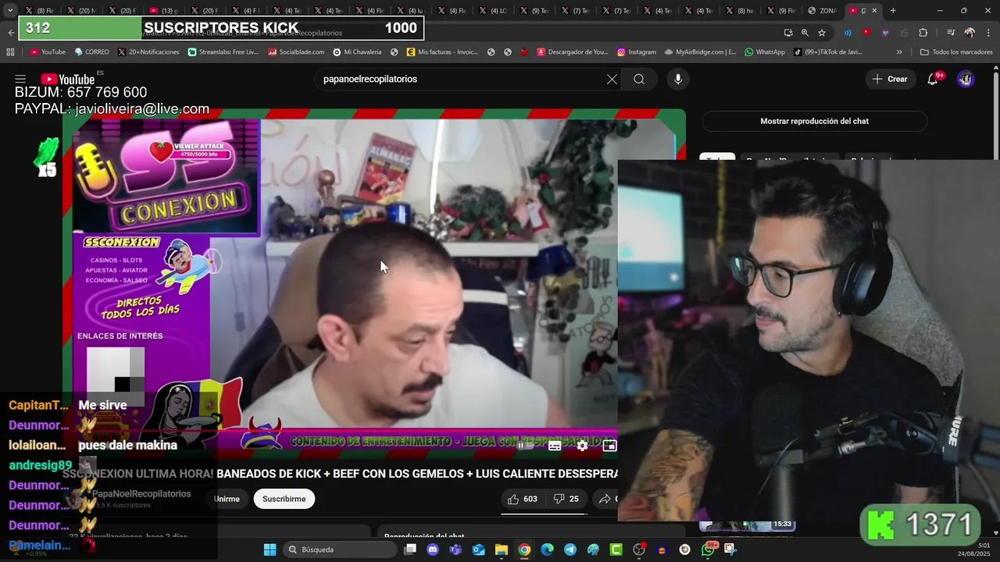Open Telegram from the taskbar
This screenshot has width=1000, height=562.
(x=570, y=550)
